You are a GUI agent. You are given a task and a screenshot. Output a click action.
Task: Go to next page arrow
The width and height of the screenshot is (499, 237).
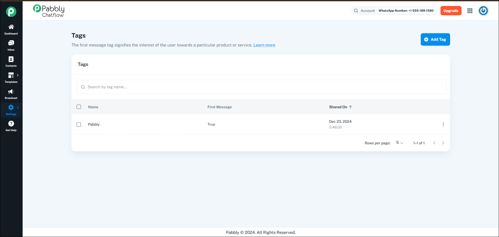[443, 143]
